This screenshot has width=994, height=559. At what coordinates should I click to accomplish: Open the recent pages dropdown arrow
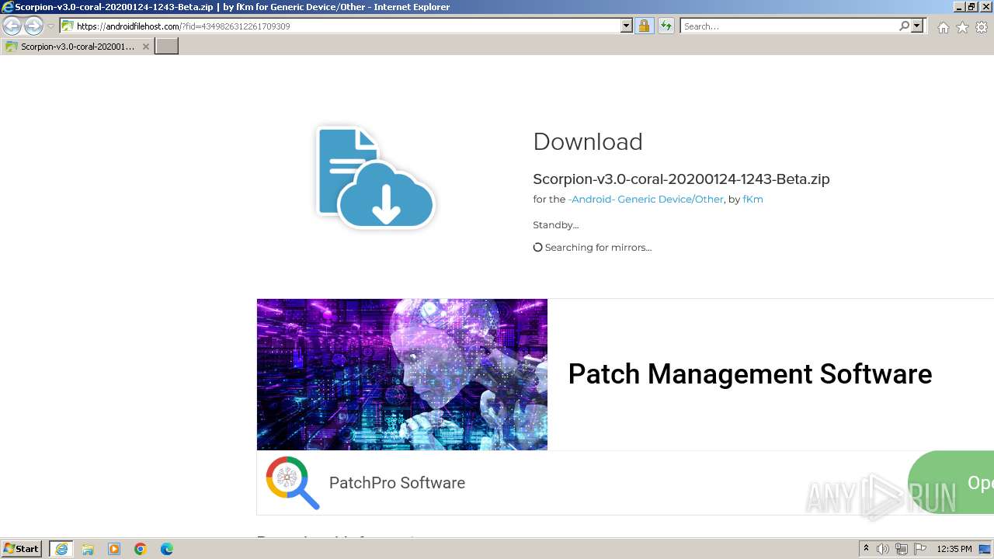point(50,26)
